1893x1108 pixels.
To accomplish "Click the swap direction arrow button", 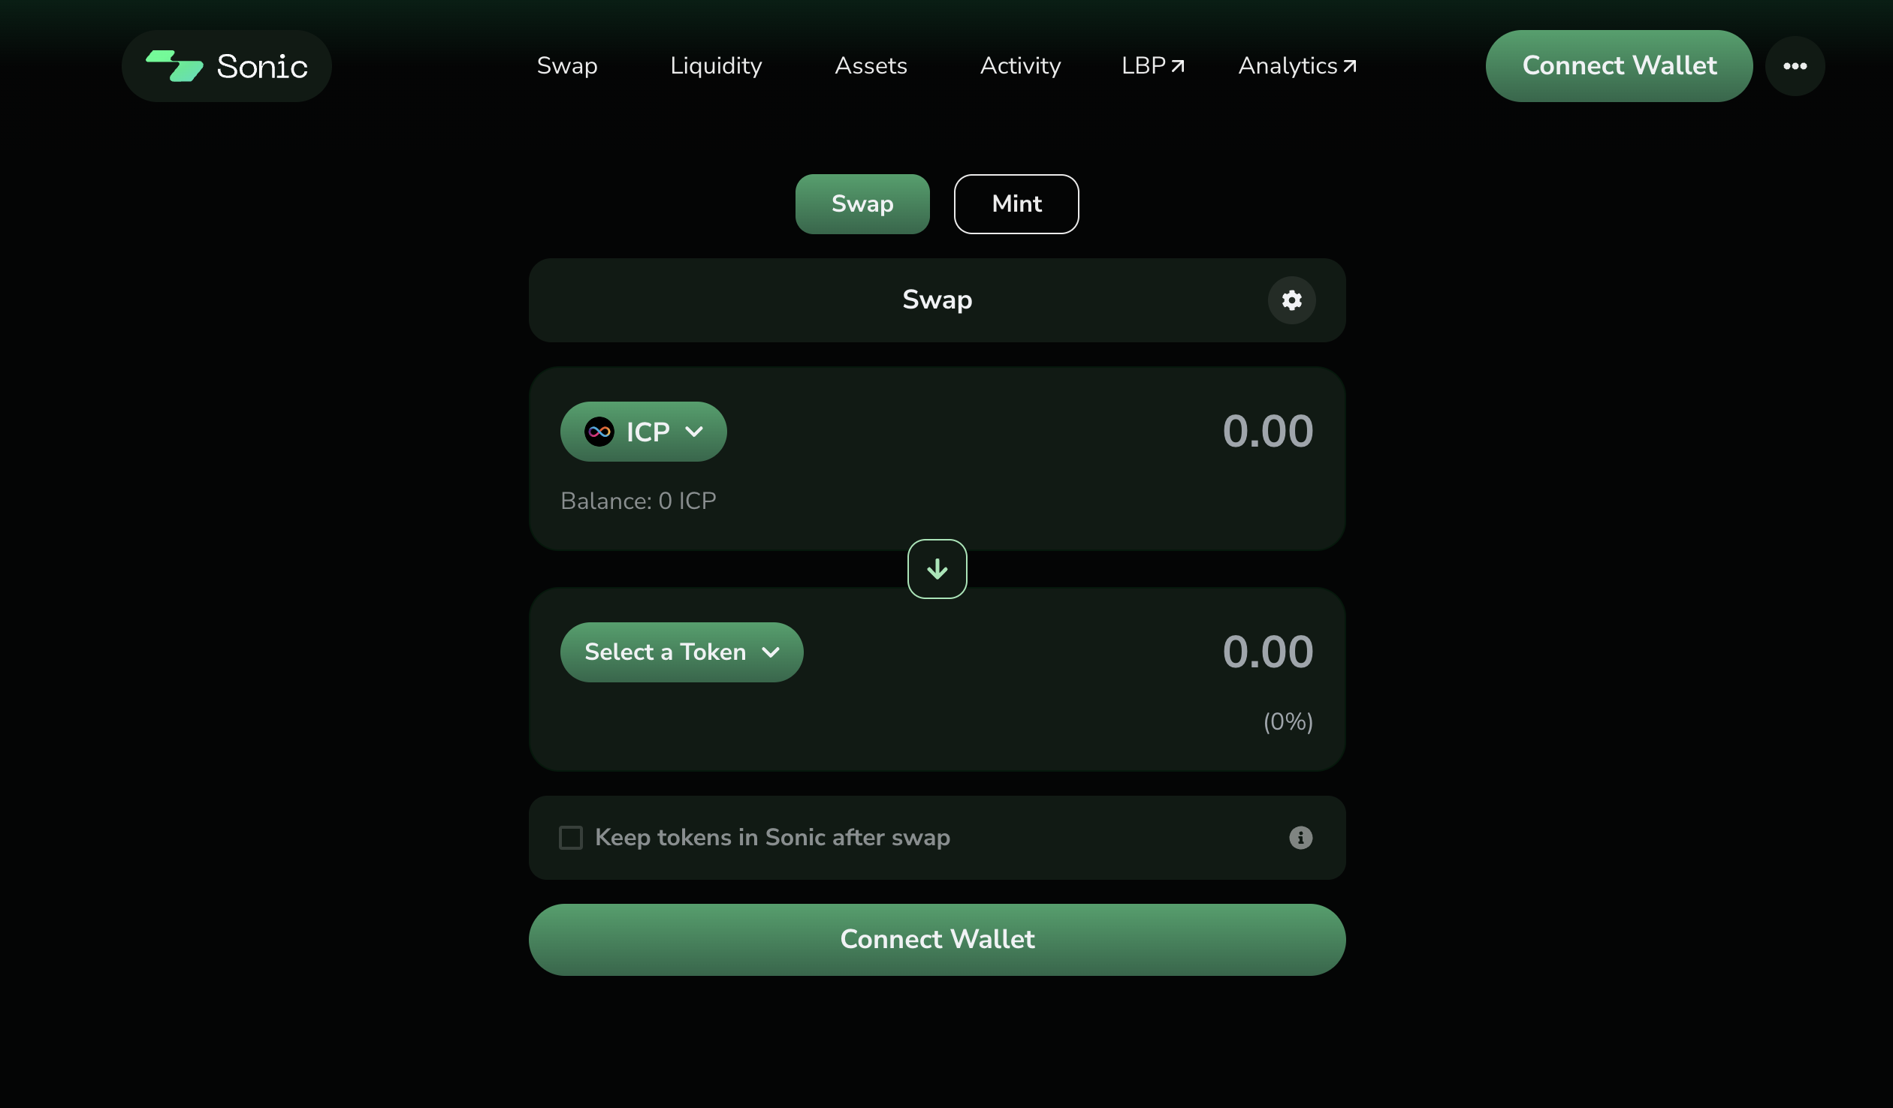I will (x=937, y=569).
